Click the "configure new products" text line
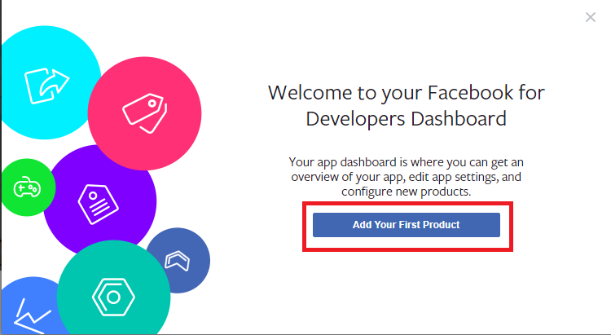Viewport: 611px width, 335px height. (406, 191)
